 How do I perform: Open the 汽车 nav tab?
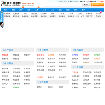point(29,10)
